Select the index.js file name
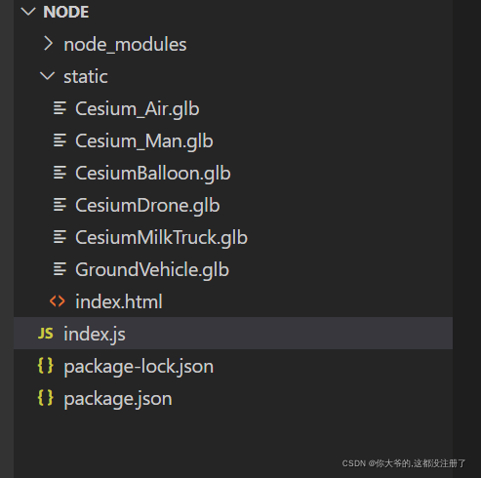Viewport: 481px width, 478px height. pyautogui.click(x=95, y=335)
